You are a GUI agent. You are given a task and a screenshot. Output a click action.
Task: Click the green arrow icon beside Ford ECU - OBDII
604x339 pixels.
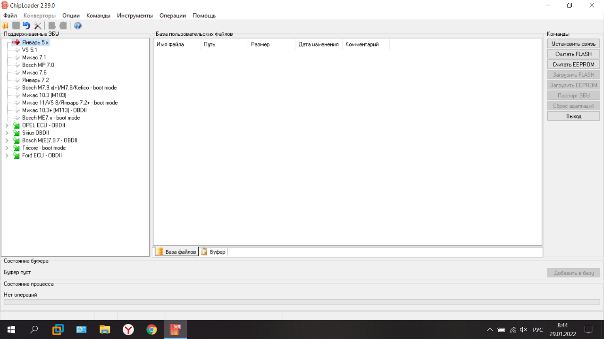click(x=17, y=155)
